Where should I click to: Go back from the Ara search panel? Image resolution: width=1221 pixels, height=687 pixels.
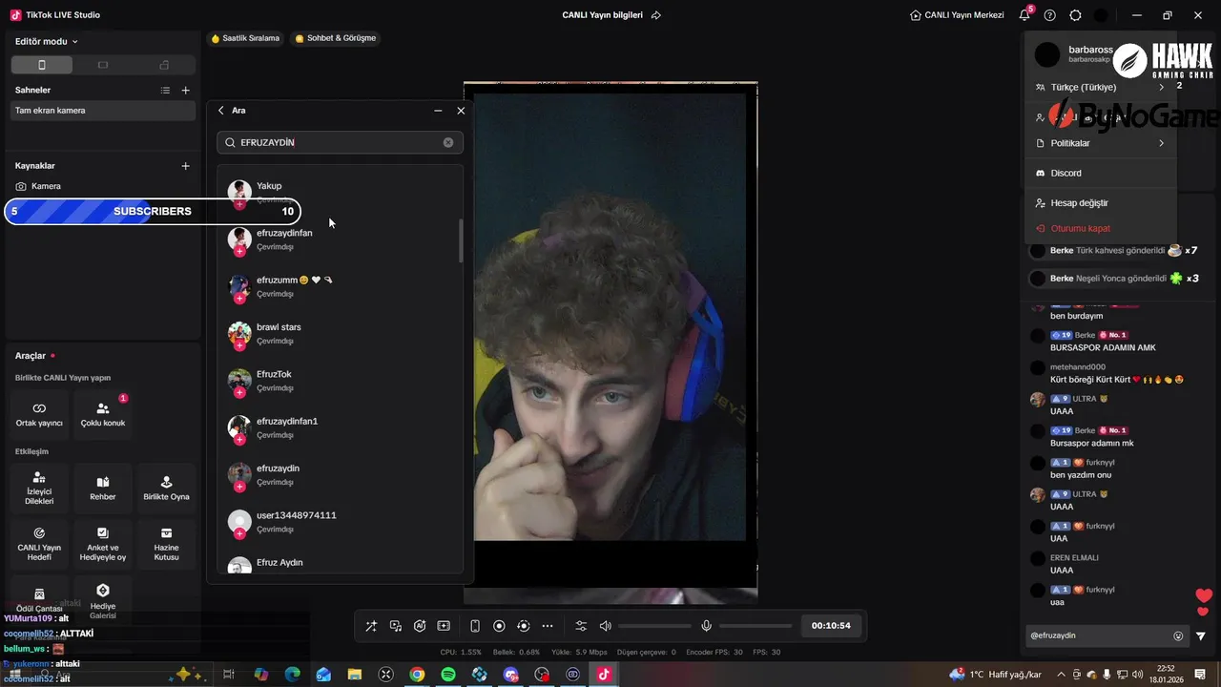pyautogui.click(x=221, y=111)
